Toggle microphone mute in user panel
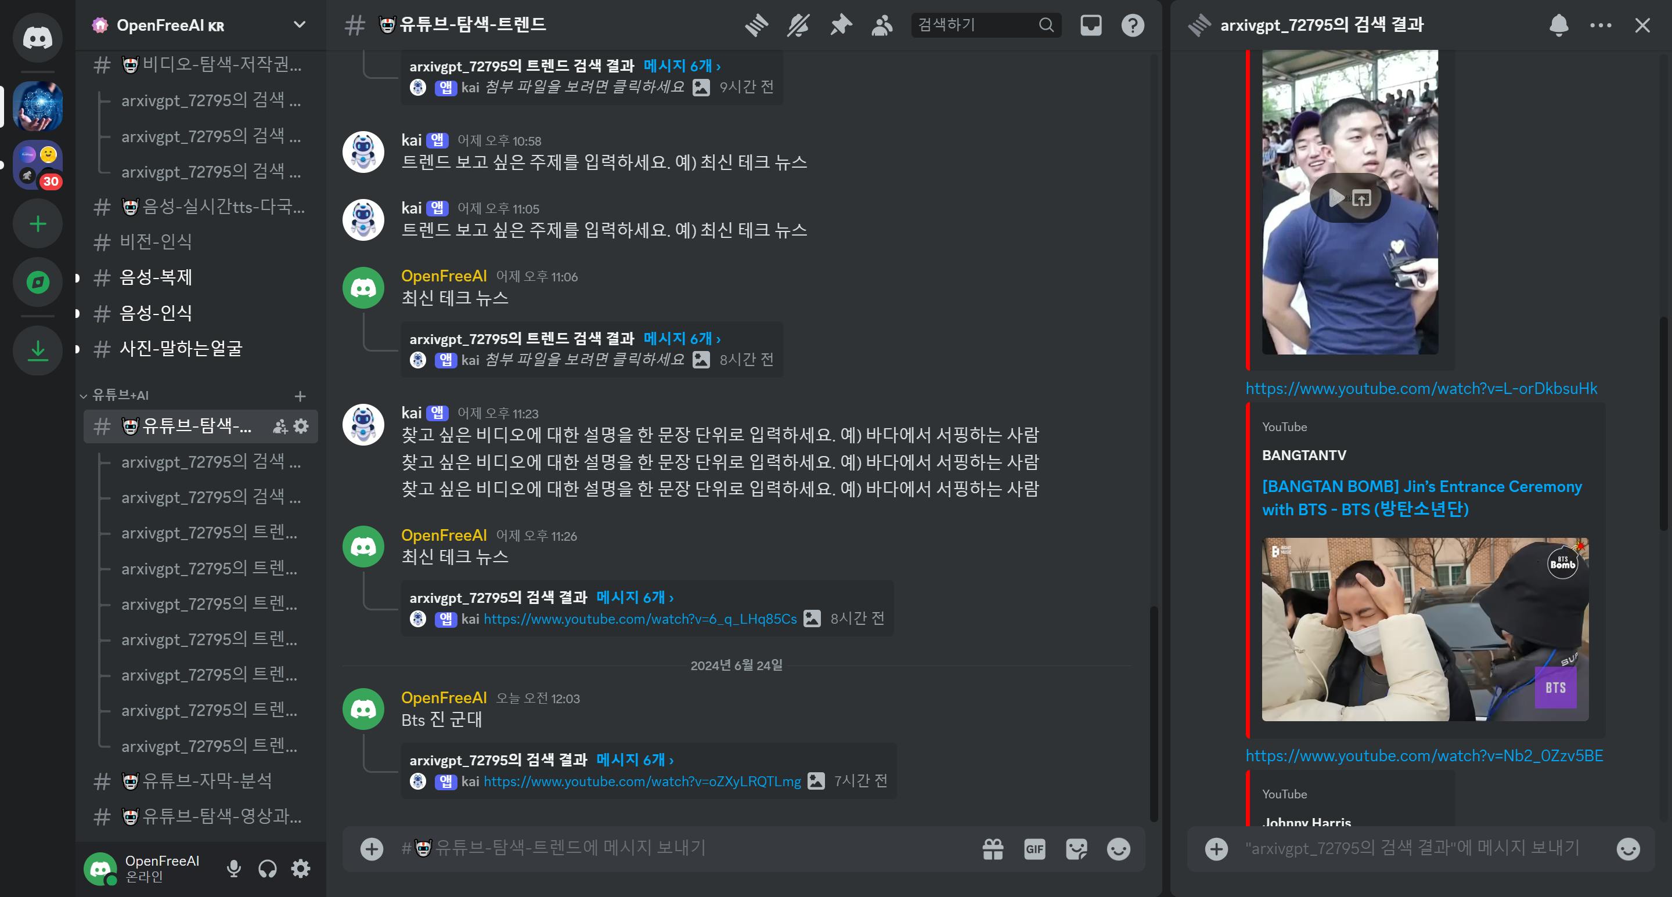Screen dimensions: 1672x897 pyautogui.click(x=233, y=869)
